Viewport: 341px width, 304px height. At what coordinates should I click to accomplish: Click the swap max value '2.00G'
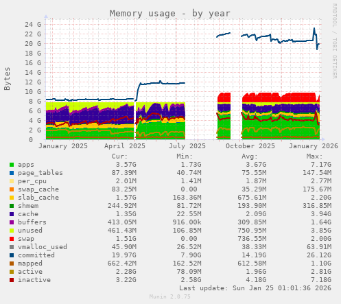pos(321,239)
